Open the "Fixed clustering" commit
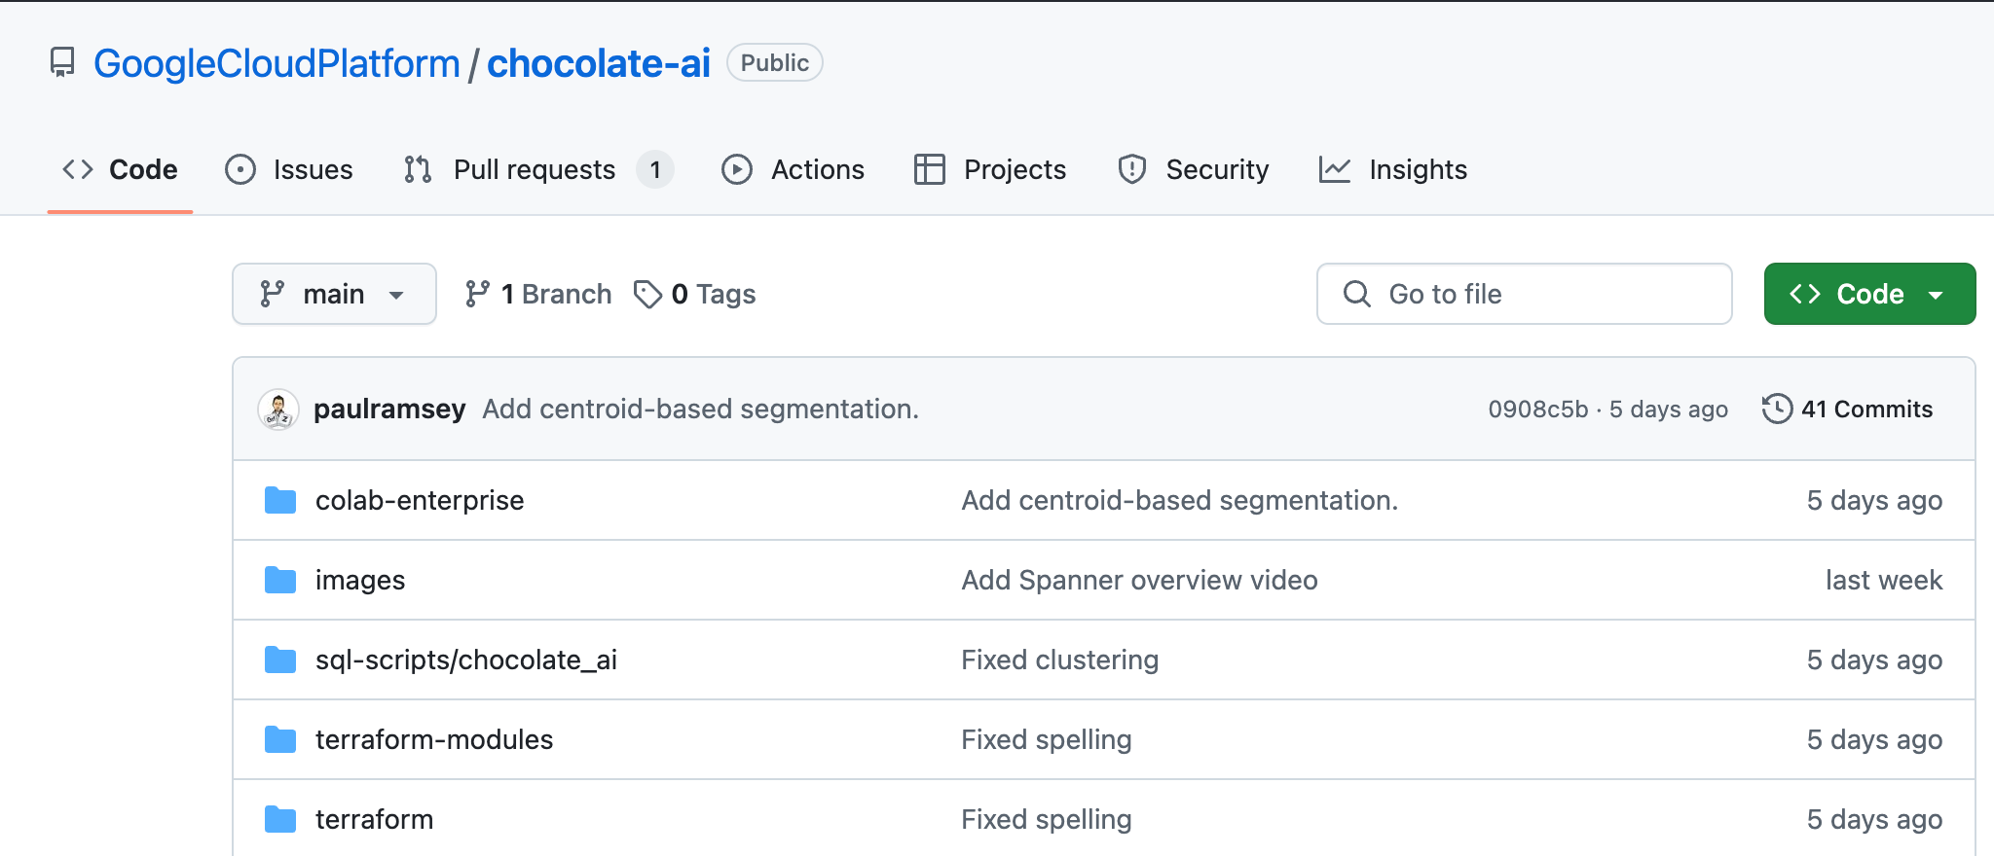The image size is (1994, 856). 1060,660
